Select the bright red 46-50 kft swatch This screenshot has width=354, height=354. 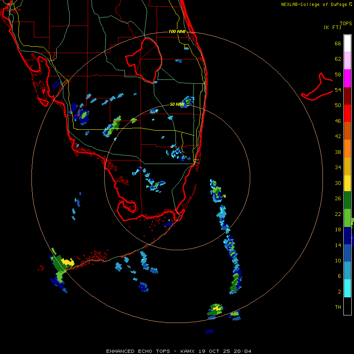(x=347, y=113)
